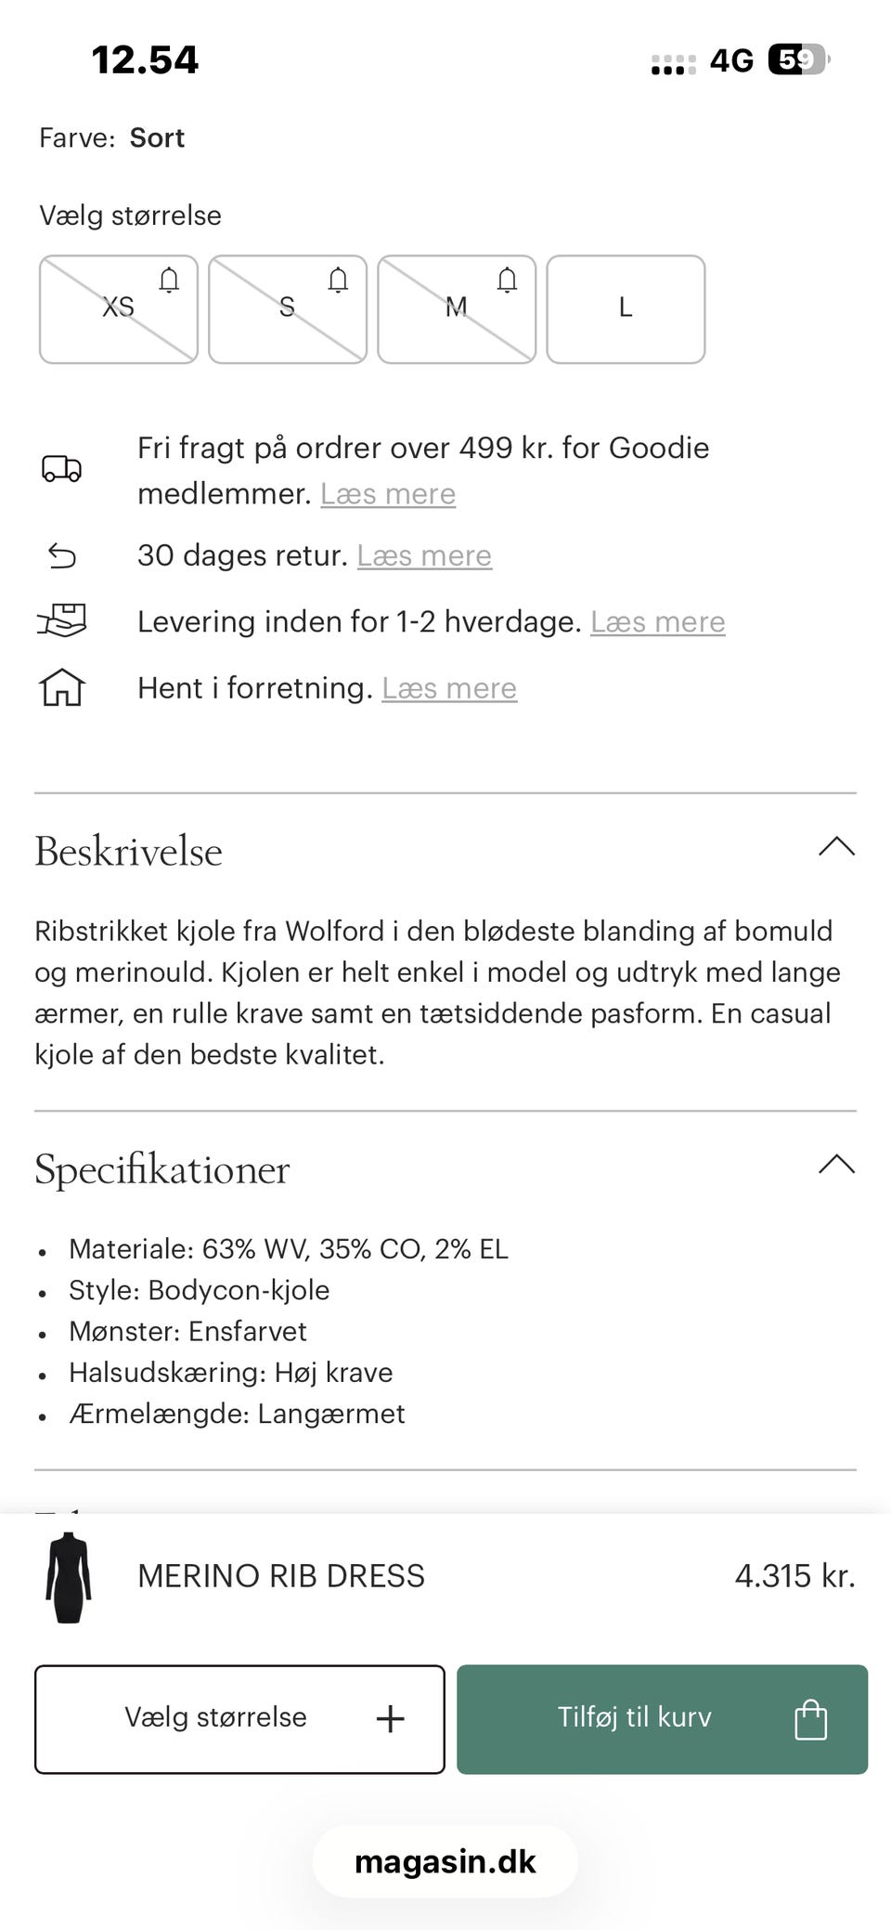Viewport: 891px width, 1930px height.
Task: Collapse the Beskrivelse section
Action: click(x=836, y=846)
